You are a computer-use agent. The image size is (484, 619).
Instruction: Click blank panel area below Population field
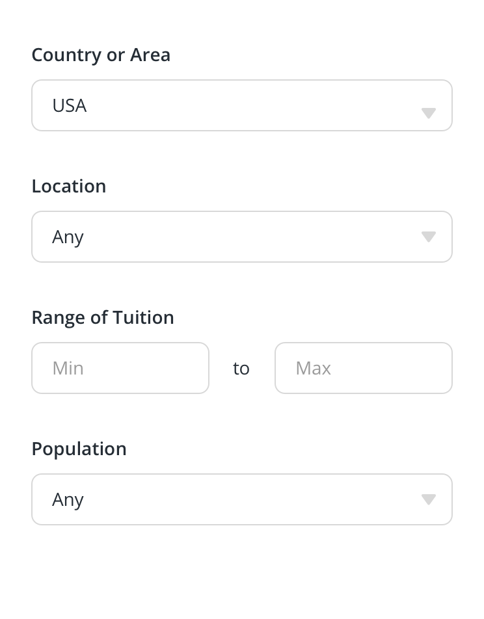click(x=241, y=571)
